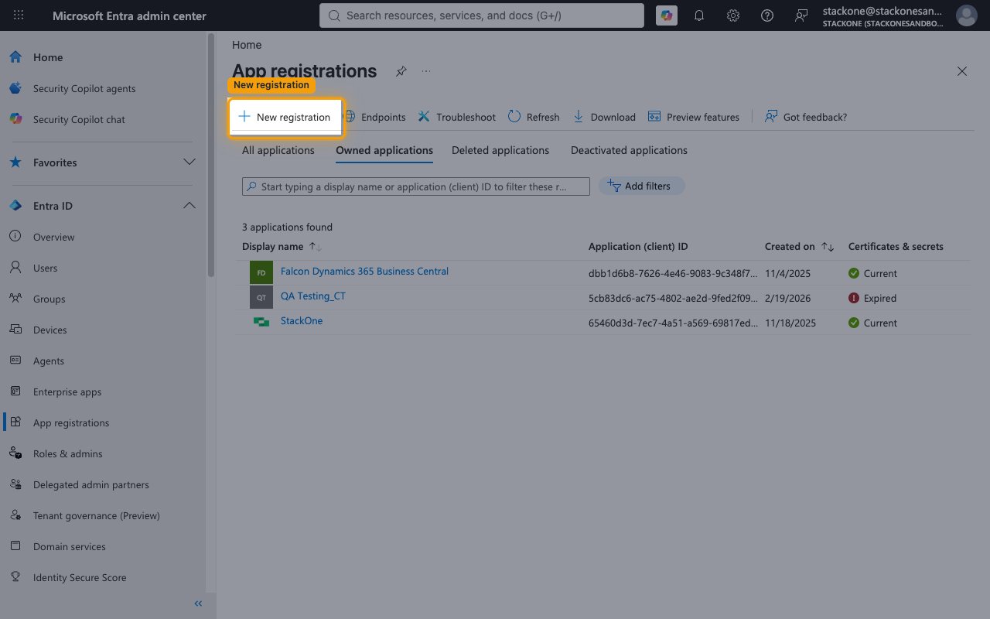Open the Help question mark icon

(767, 15)
